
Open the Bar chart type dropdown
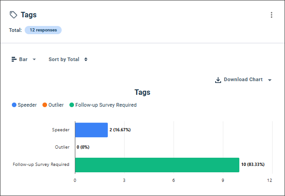(24, 59)
